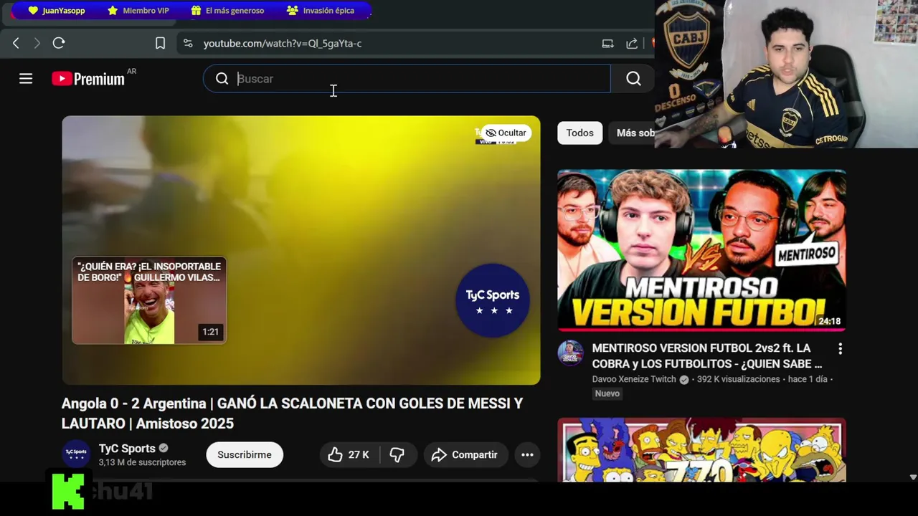Open the MENTIROSO VERSION FUTBOL video title
The height and width of the screenshot is (516, 918).
707,356
